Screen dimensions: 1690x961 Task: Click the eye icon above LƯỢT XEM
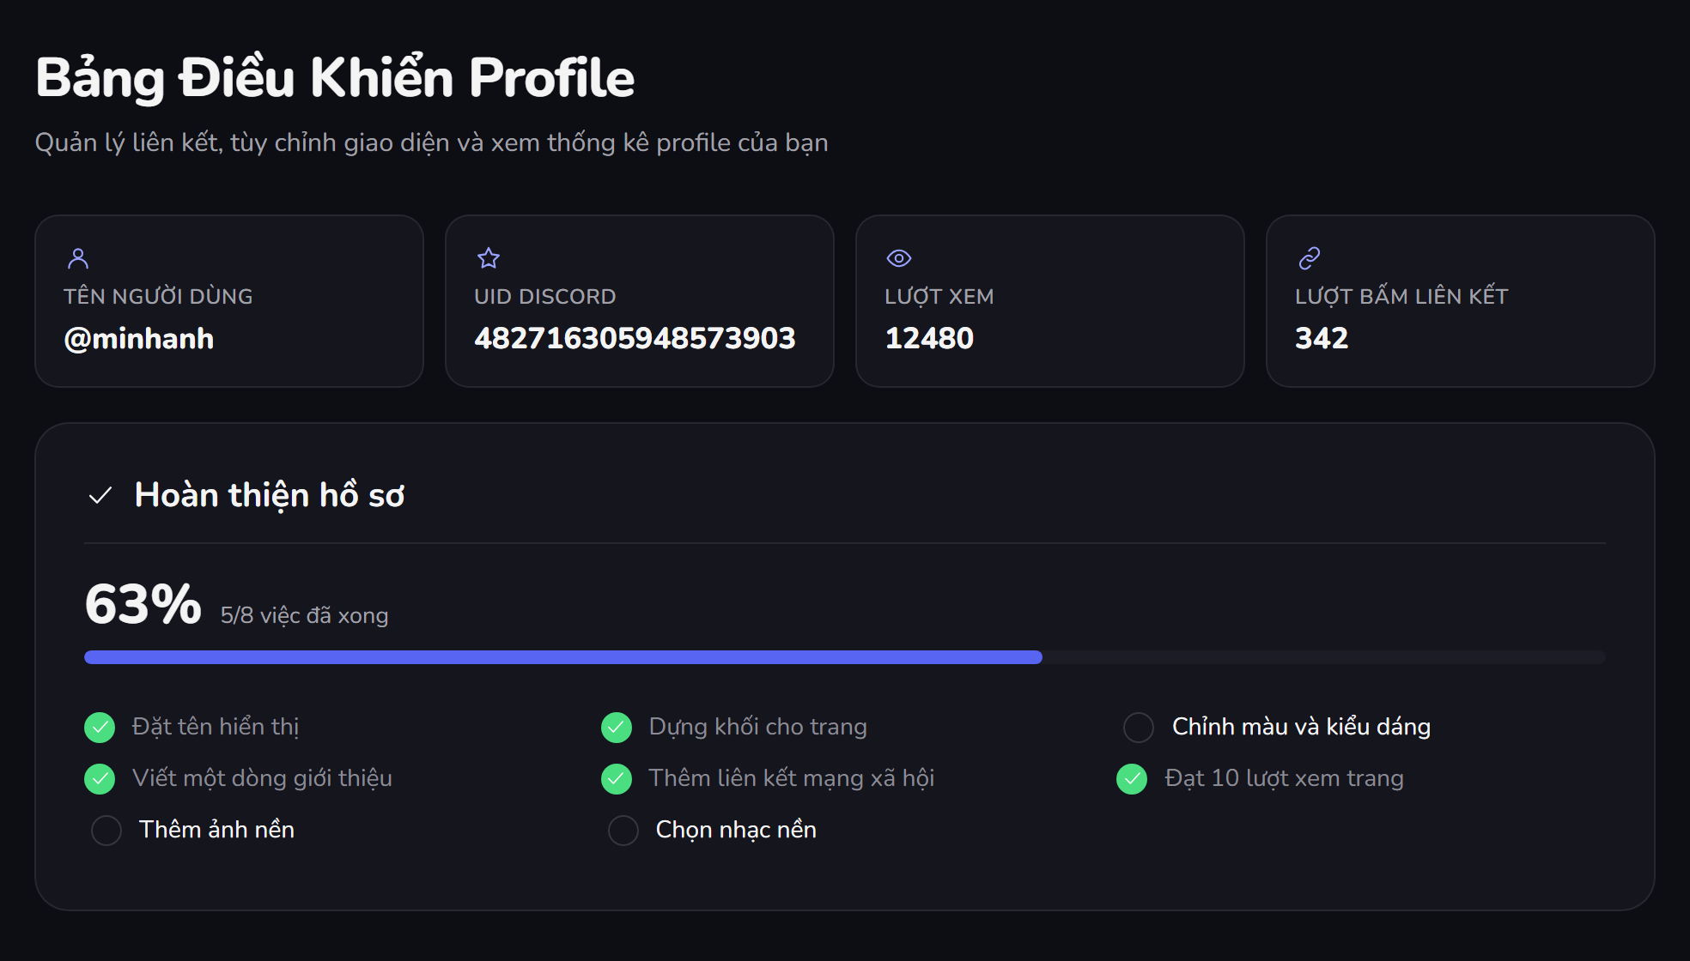click(899, 258)
